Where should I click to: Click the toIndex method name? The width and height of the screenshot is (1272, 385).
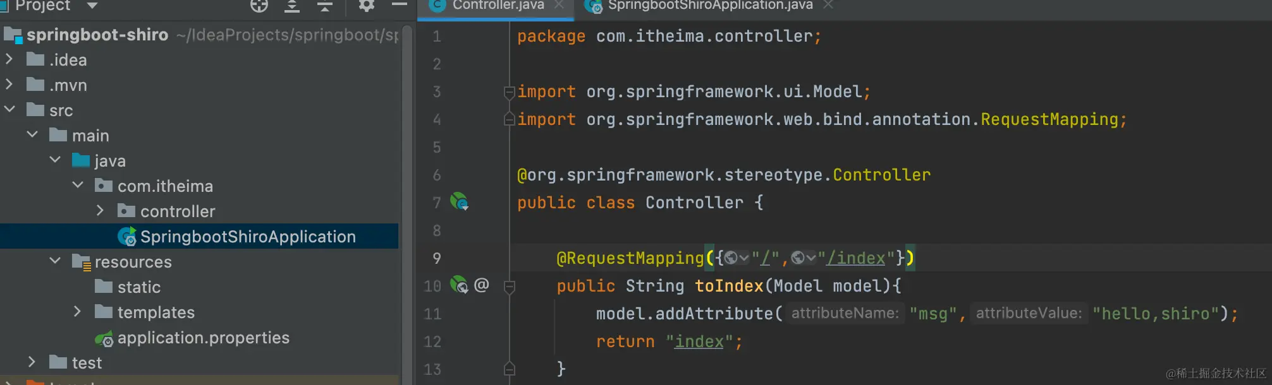click(x=729, y=286)
